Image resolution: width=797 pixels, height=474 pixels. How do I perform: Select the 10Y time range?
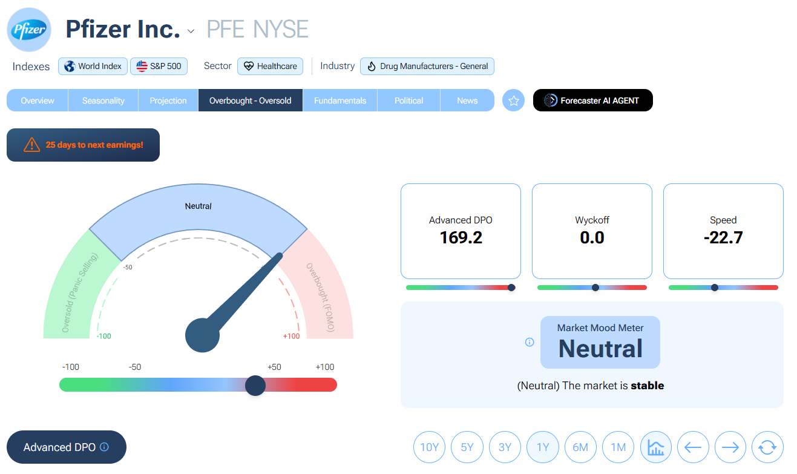pos(429,447)
